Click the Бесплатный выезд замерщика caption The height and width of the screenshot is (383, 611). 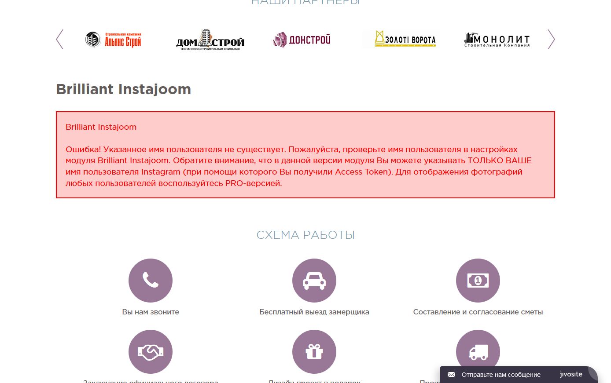314,312
